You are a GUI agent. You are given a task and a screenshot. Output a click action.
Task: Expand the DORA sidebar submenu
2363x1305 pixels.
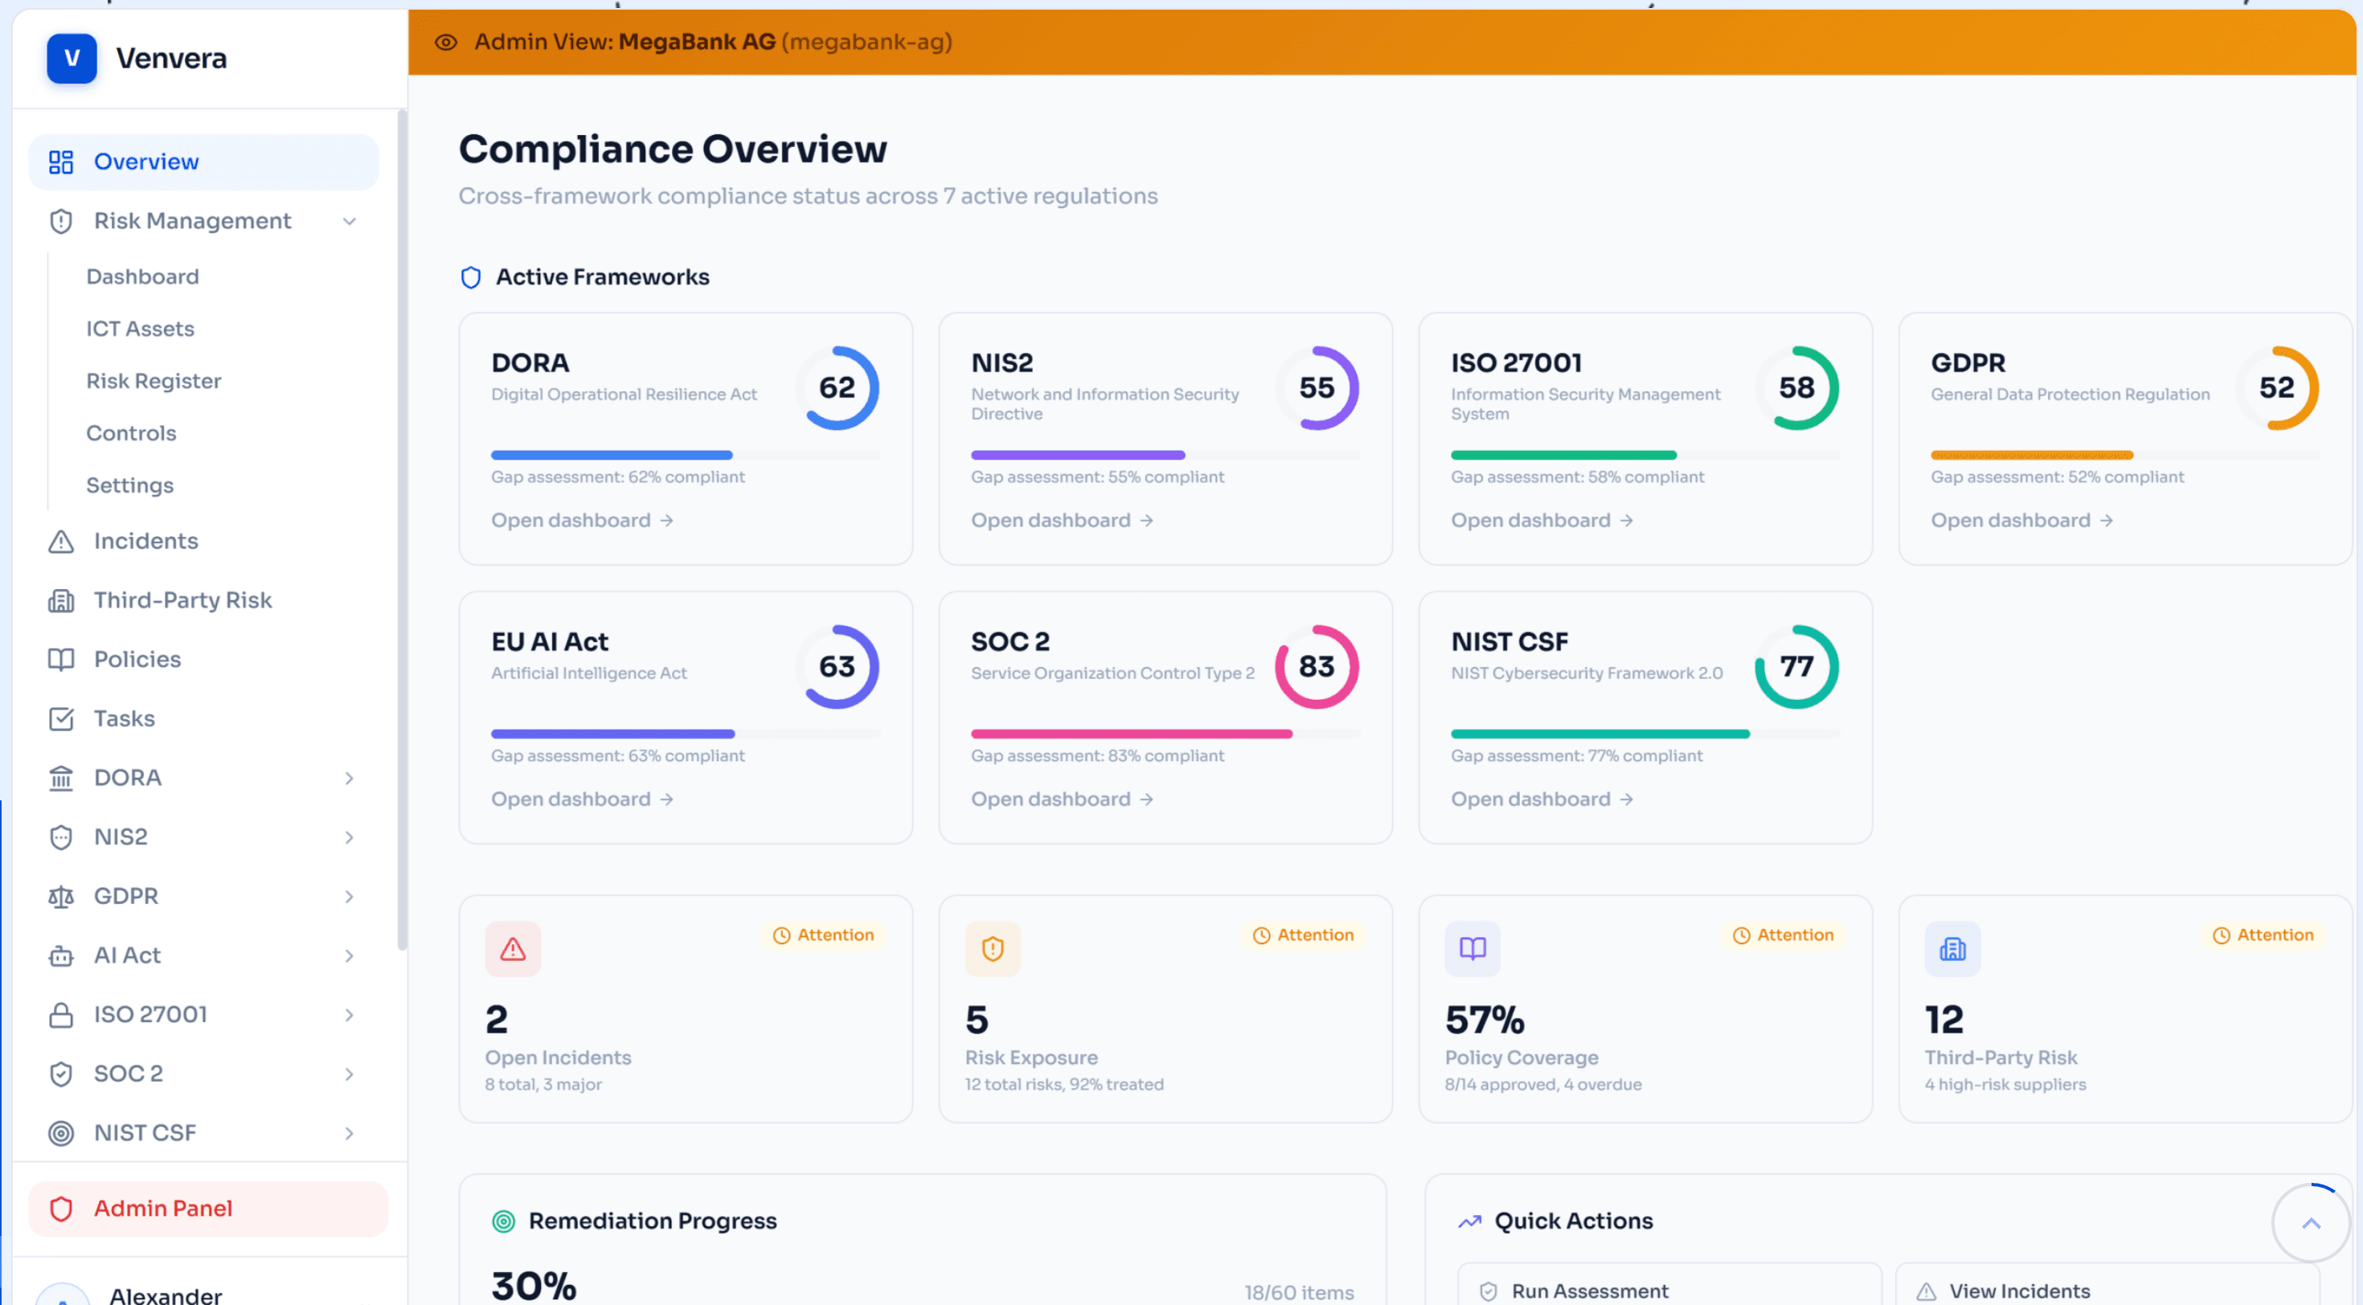point(350,779)
